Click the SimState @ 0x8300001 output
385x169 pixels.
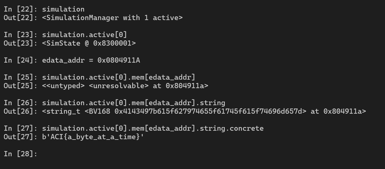point(89,43)
